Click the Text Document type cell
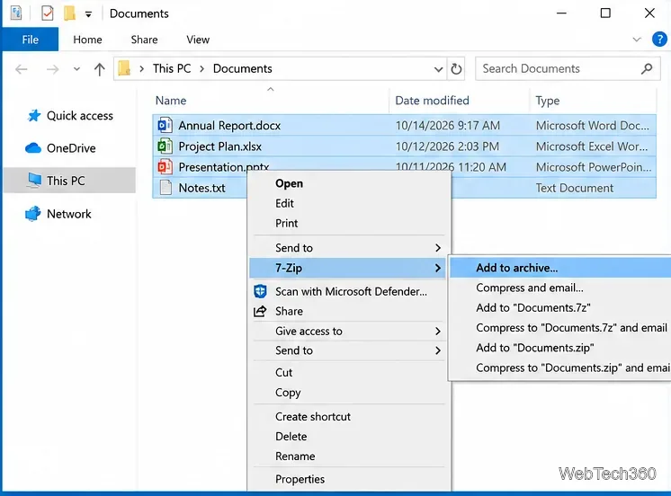This screenshot has height=496, width=671. click(574, 188)
